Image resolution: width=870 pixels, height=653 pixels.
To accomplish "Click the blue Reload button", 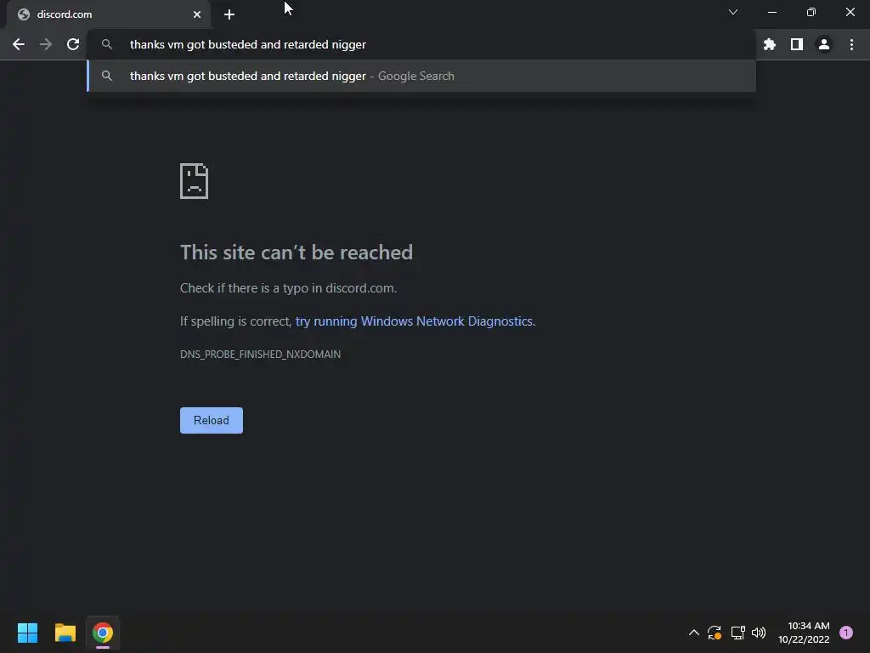I will pos(212,420).
